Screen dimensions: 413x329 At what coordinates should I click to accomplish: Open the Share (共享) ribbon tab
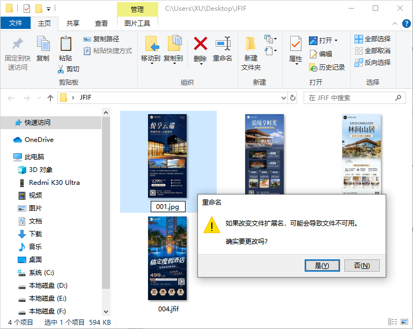[73, 23]
